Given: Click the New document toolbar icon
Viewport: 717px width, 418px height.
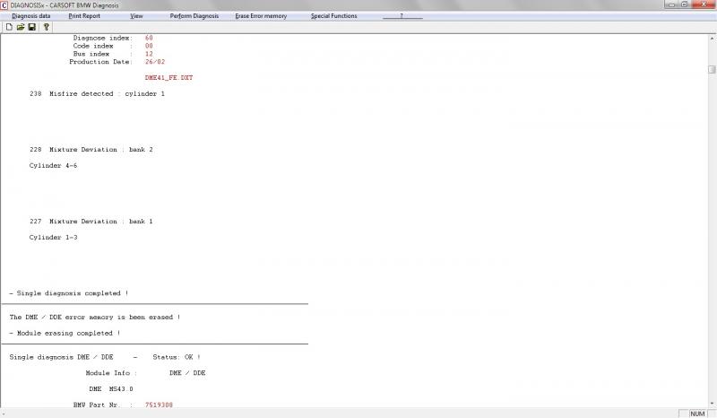Looking at the screenshot, I should 8,27.
